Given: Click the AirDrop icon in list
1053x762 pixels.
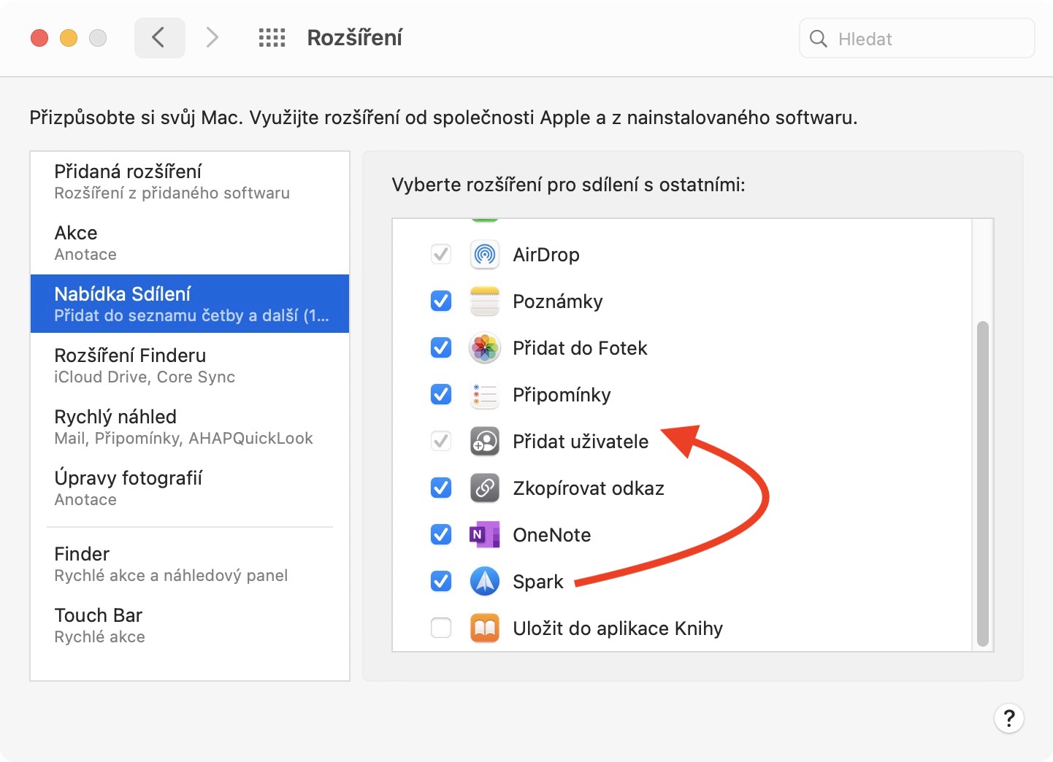Looking at the screenshot, I should coord(484,255).
